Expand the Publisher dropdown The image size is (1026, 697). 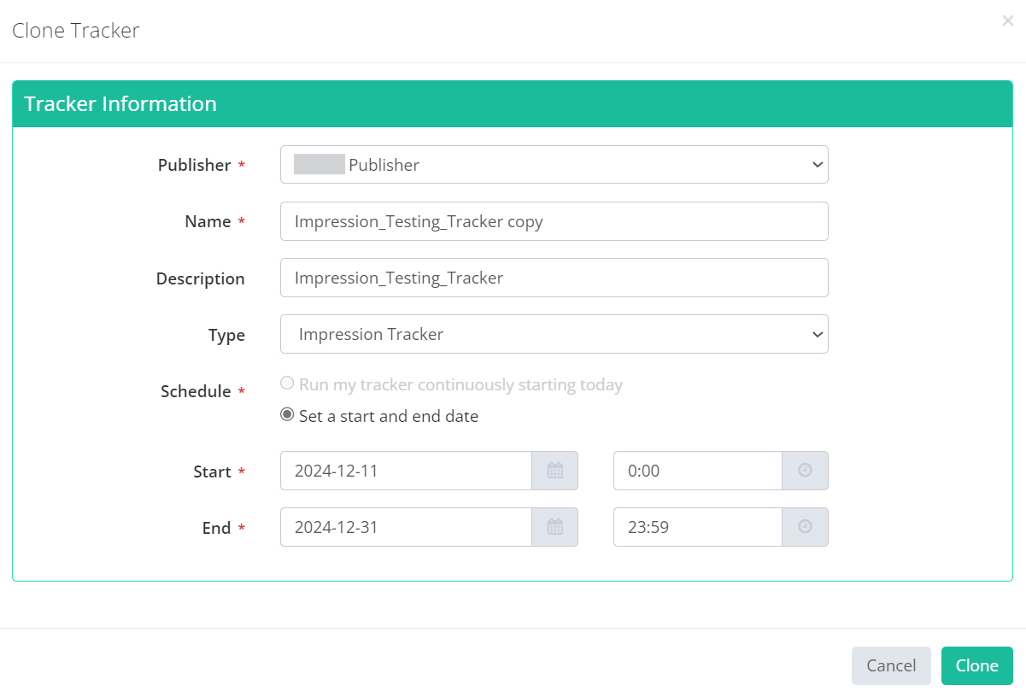(554, 165)
